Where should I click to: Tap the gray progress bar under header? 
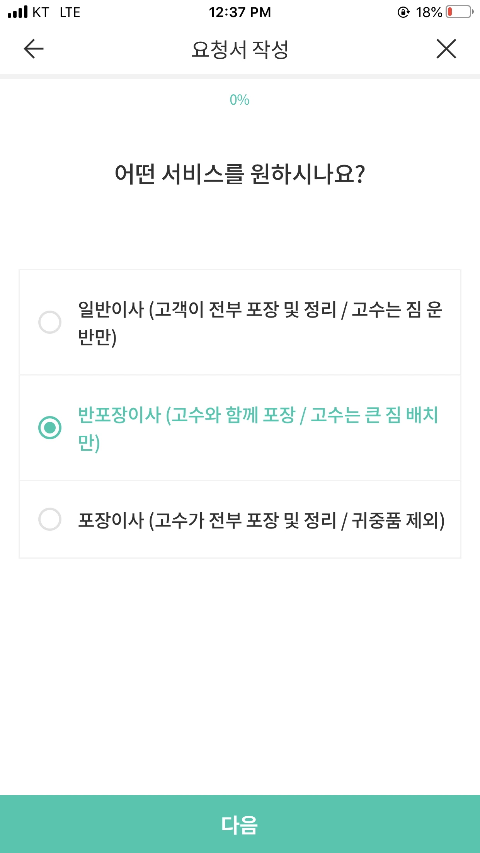pyautogui.click(x=240, y=76)
